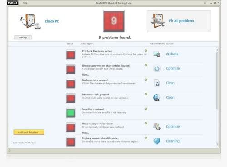
Task: Run Fix all problems
Action: (182, 21)
